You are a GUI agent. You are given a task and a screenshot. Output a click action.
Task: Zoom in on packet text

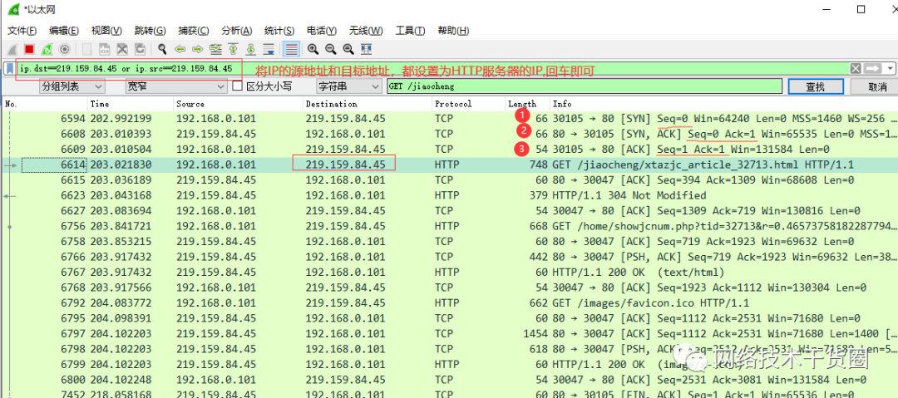pyautogui.click(x=313, y=49)
